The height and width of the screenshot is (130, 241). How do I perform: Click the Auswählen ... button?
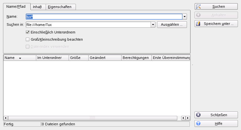pyautogui.click(x=172, y=25)
